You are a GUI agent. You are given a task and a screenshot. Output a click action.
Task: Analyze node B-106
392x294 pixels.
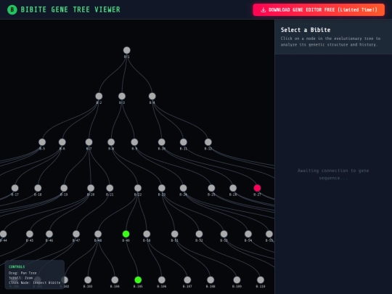pyautogui.click(x=162, y=280)
